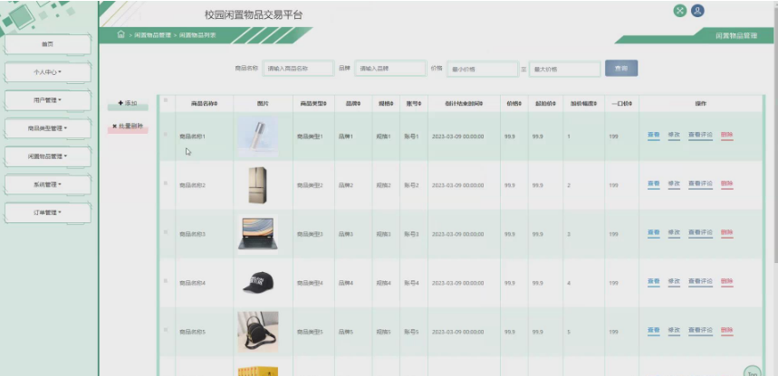Check the box for 商品名称1 row

click(166, 135)
